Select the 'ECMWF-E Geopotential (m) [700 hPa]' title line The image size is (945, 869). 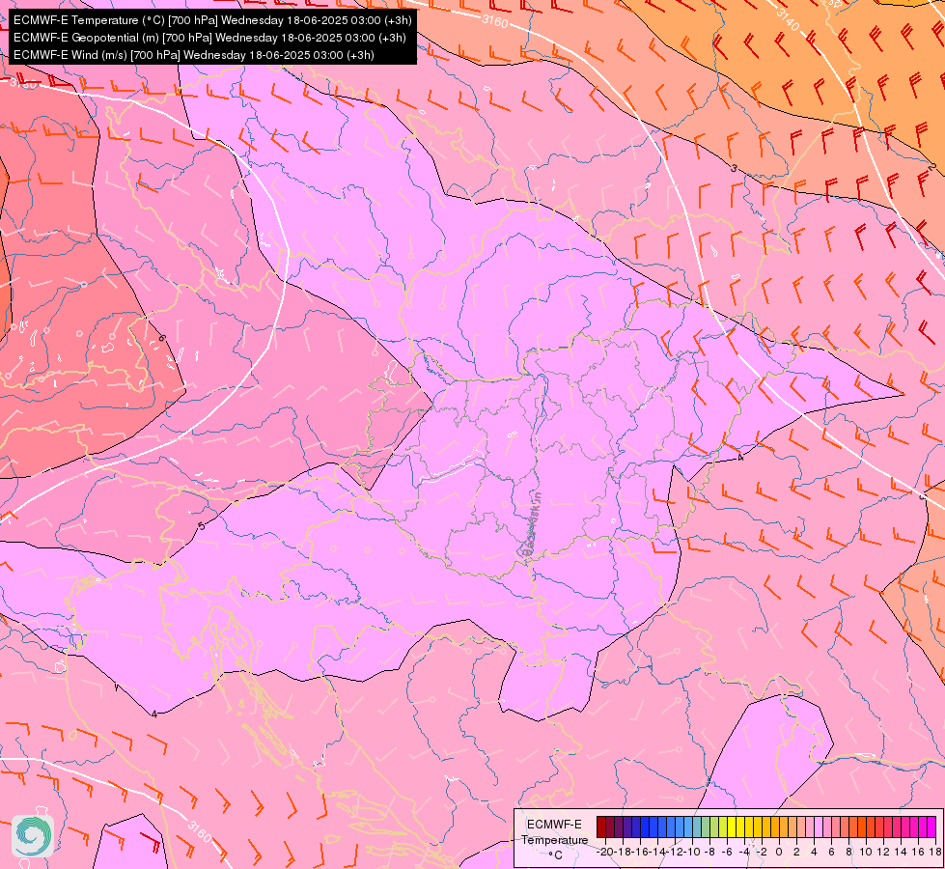(209, 38)
